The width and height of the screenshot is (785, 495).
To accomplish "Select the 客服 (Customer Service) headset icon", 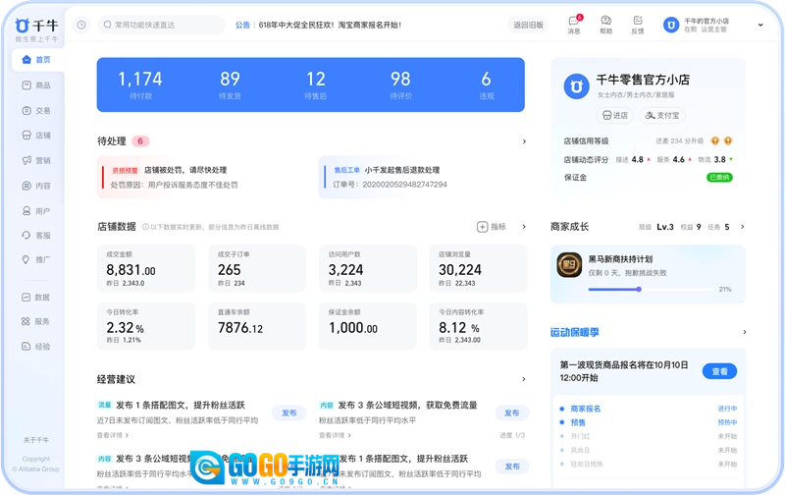I will coord(27,236).
